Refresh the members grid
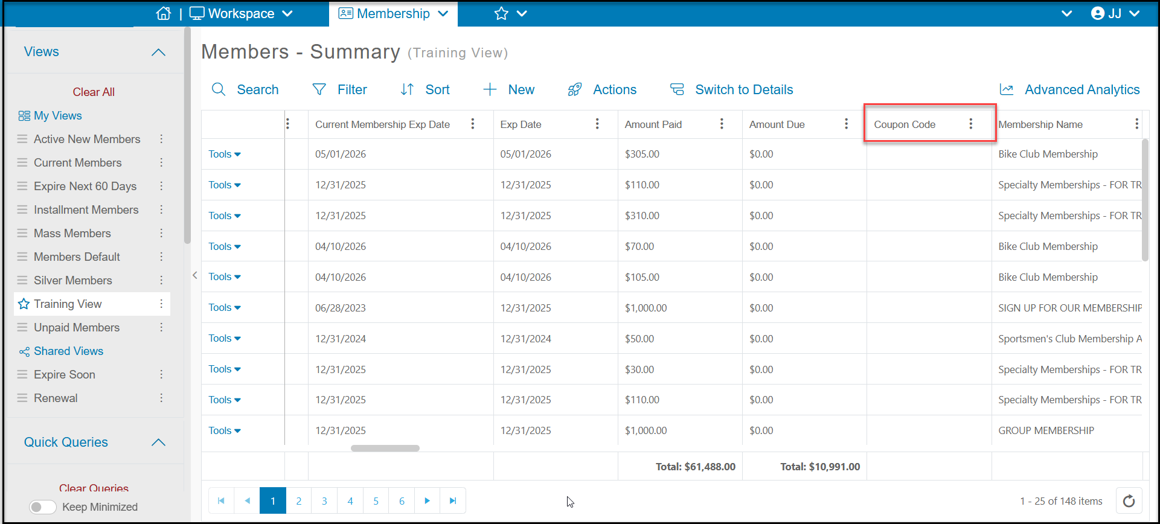 point(1129,500)
